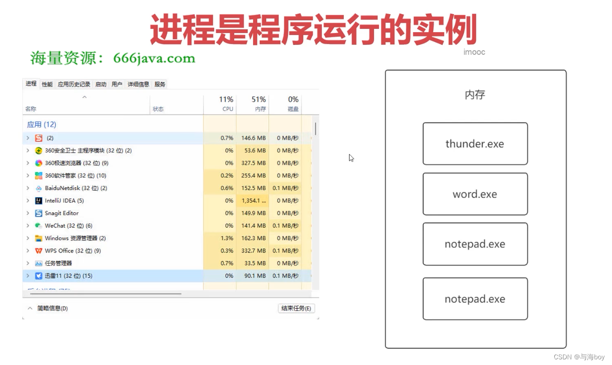Image resolution: width=612 pixels, height=365 pixels.
Task: Expand the WeChat process group
Action: tap(28, 226)
